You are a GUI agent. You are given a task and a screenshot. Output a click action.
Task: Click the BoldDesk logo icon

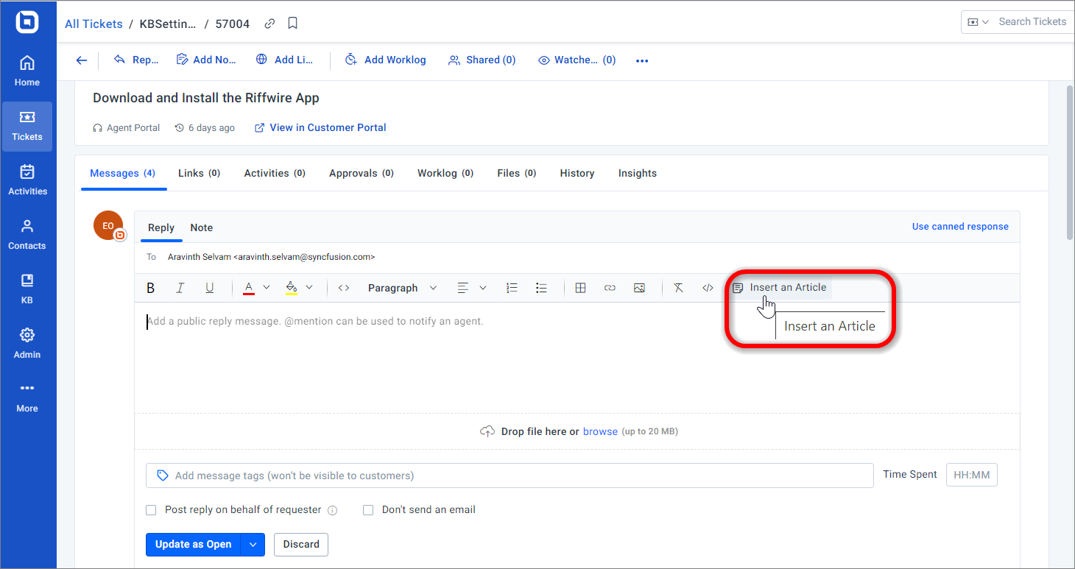pos(27,22)
